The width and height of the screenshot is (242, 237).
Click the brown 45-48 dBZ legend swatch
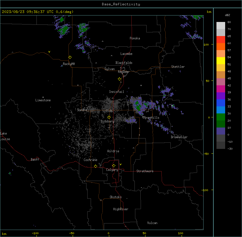pyautogui.click(x=221, y=75)
